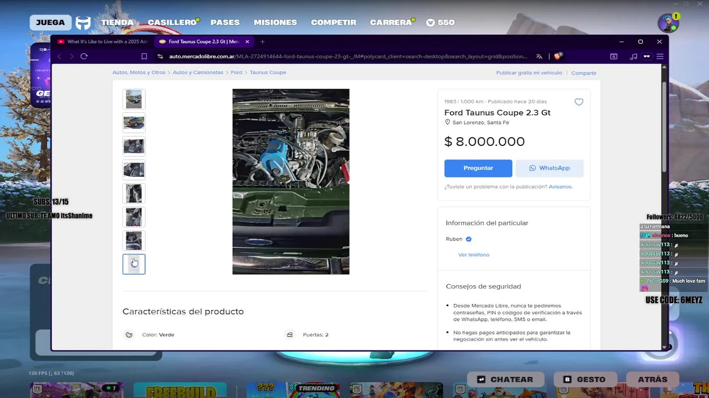Close the Ford Taunus Coupe tab

pos(247,41)
